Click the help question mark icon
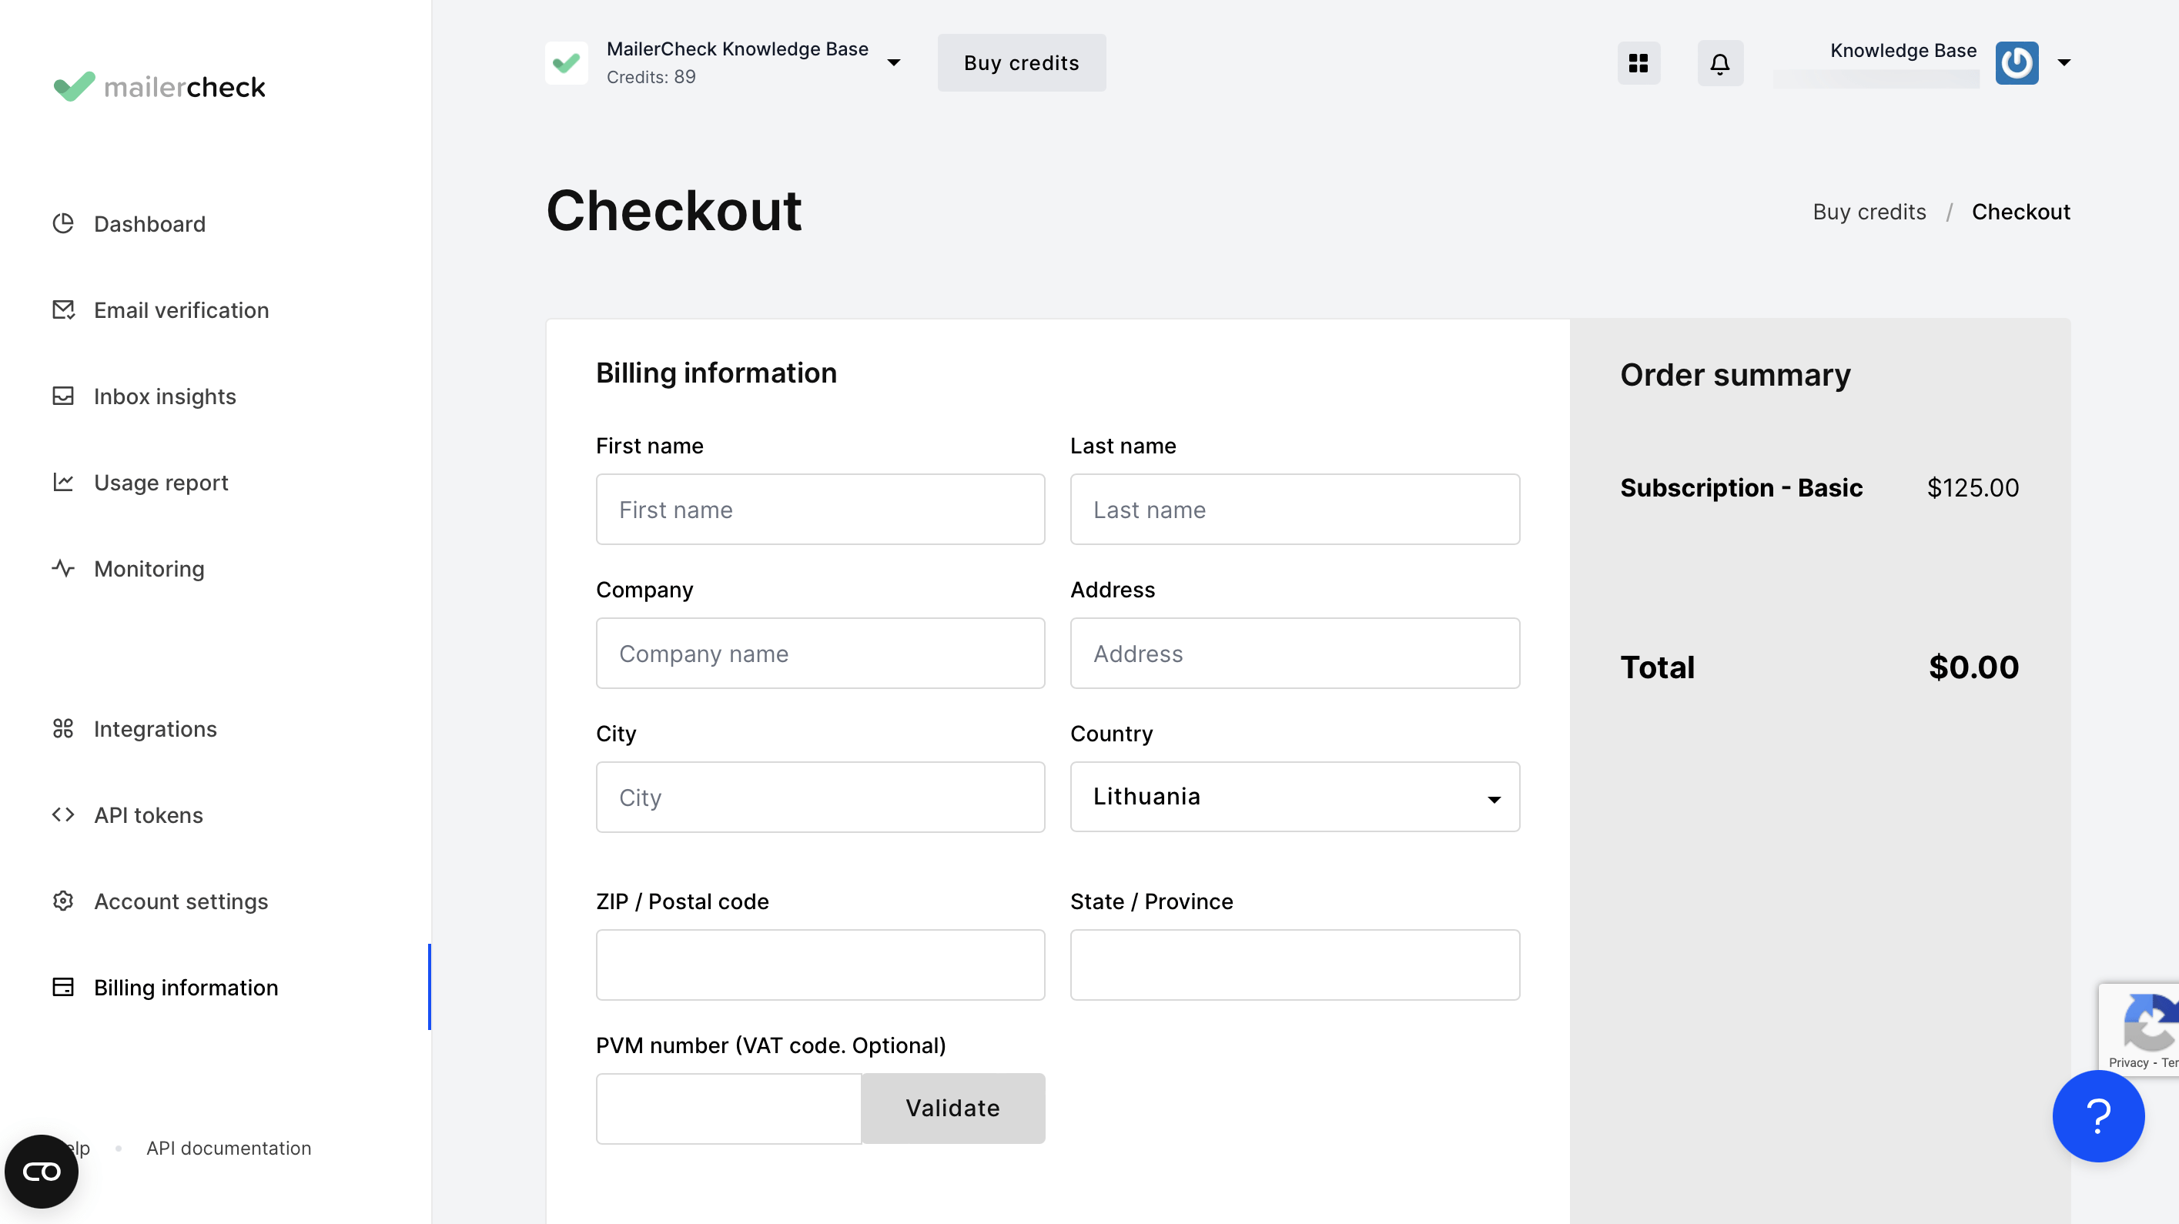This screenshot has width=2179, height=1224. click(2097, 1113)
